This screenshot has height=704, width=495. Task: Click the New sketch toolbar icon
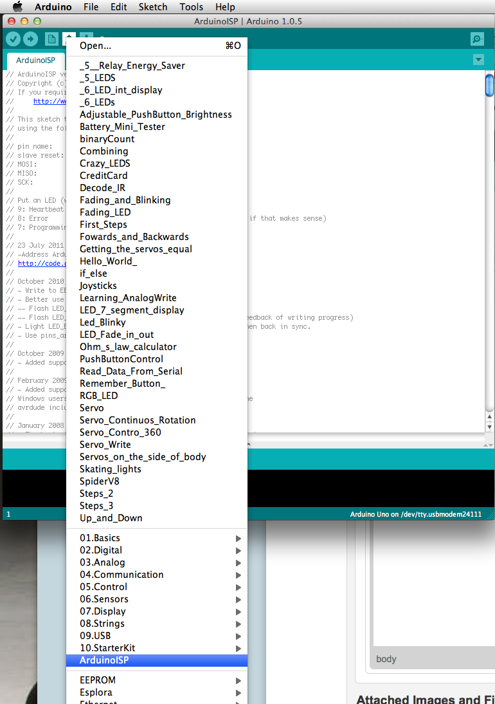click(x=51, y=39)
